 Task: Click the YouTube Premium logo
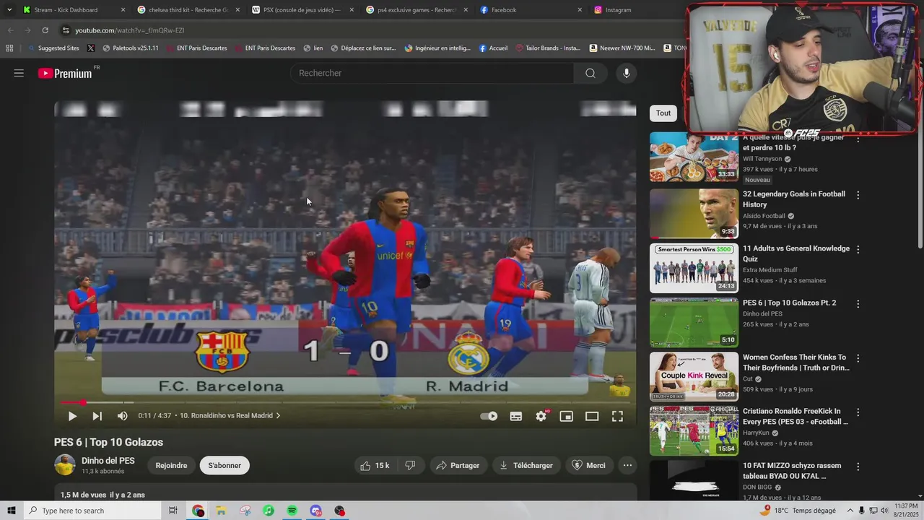[65, 73]
